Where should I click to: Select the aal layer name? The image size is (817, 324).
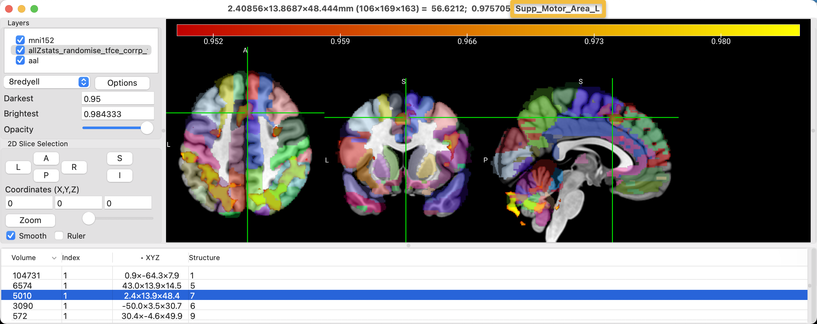[x=33, y=60]
